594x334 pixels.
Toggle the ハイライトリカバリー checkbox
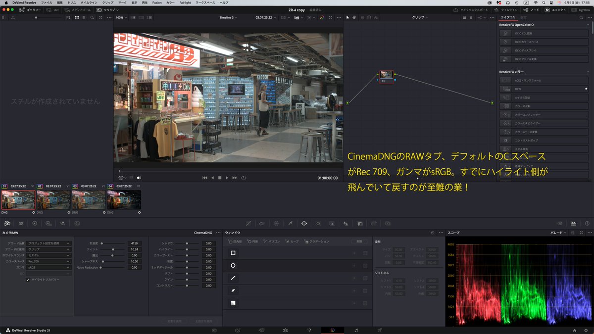pos(28,280)
